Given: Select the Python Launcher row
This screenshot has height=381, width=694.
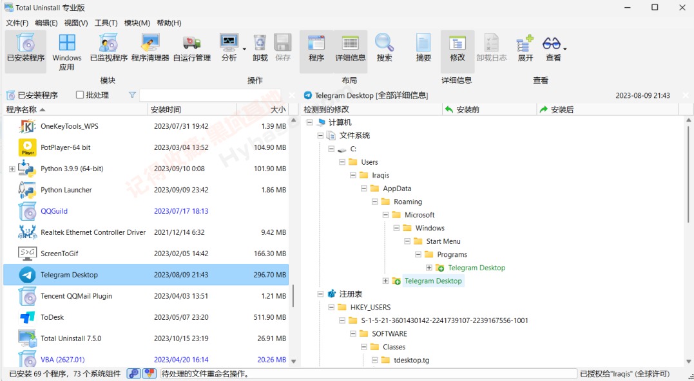Looking at the screenshot, I should [146, 190].
